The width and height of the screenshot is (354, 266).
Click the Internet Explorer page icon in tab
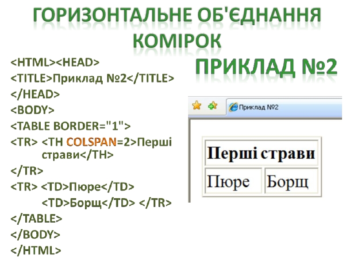(x=233, y=107)
